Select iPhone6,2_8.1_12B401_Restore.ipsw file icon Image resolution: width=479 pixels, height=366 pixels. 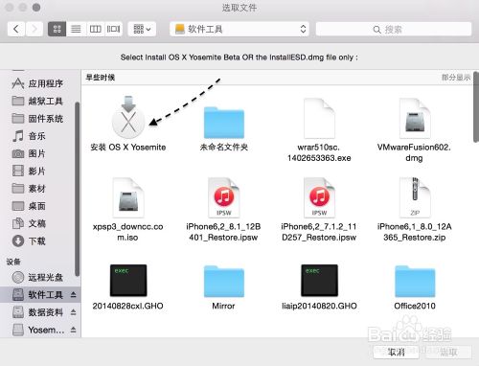(224, 197)
